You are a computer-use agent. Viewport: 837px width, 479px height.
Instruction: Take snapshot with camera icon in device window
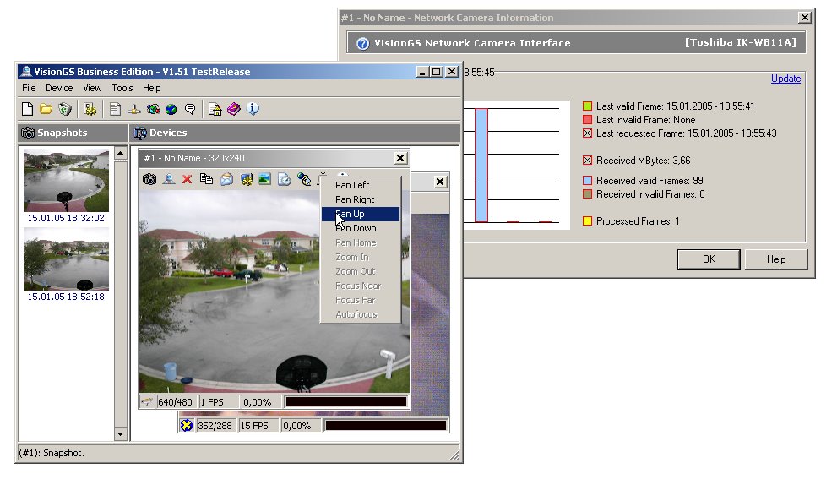tap(149, 179)
